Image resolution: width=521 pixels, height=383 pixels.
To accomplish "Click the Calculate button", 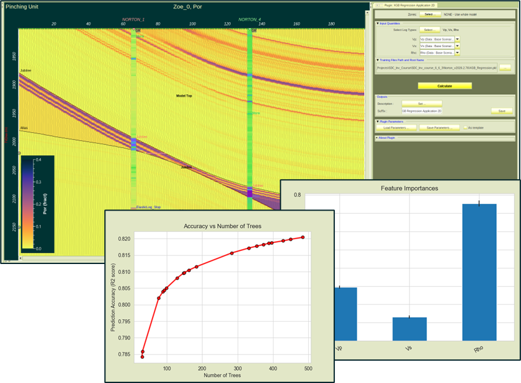I will 445,86.
